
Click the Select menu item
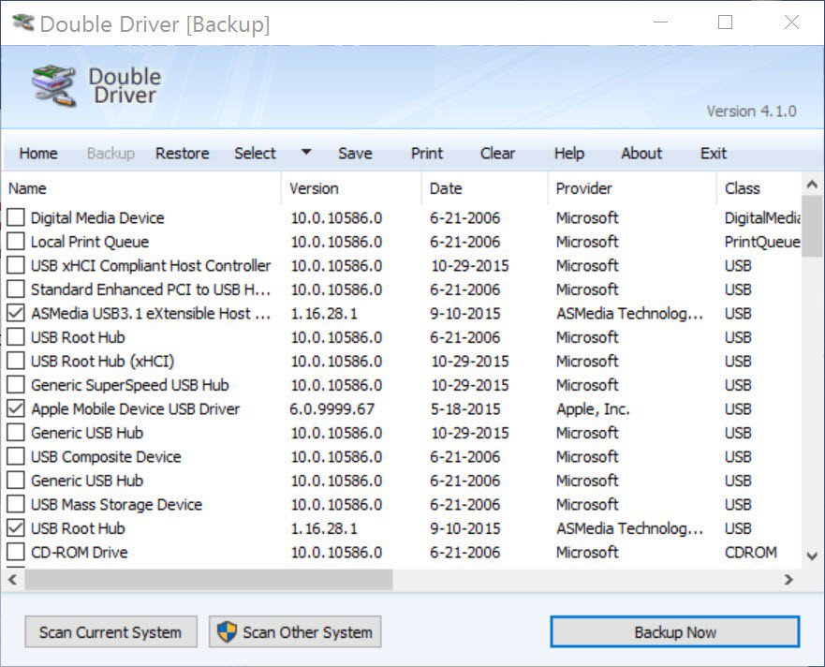pyautogui.click(x=256, y=154)
